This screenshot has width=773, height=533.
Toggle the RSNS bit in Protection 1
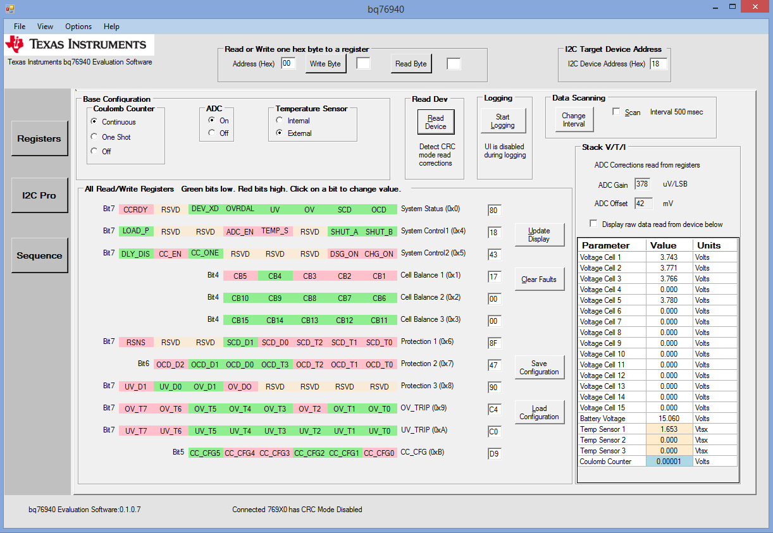click(135, 342)
